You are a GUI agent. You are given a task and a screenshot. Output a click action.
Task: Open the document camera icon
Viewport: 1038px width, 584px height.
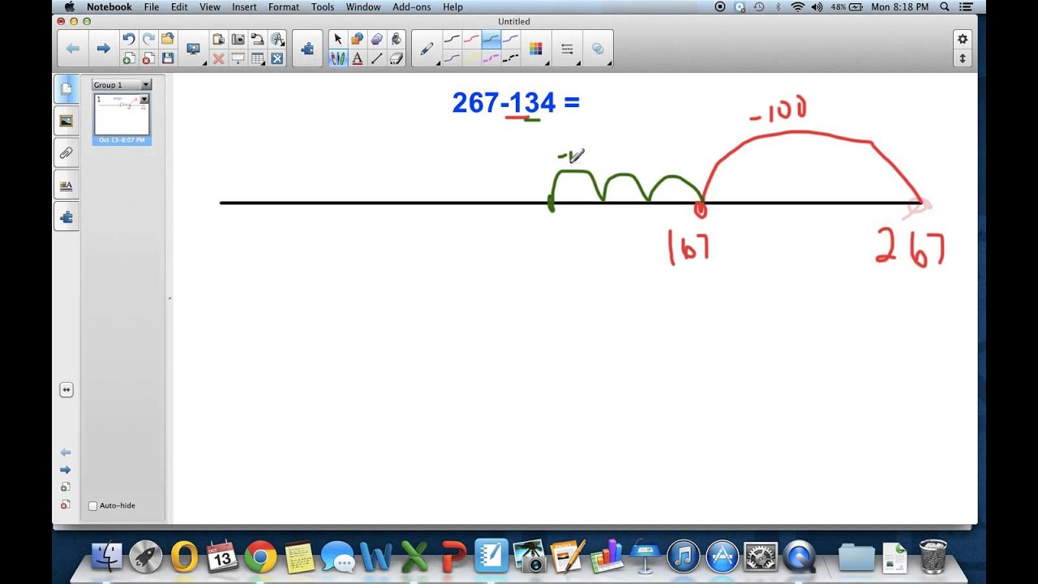(257, 39)
